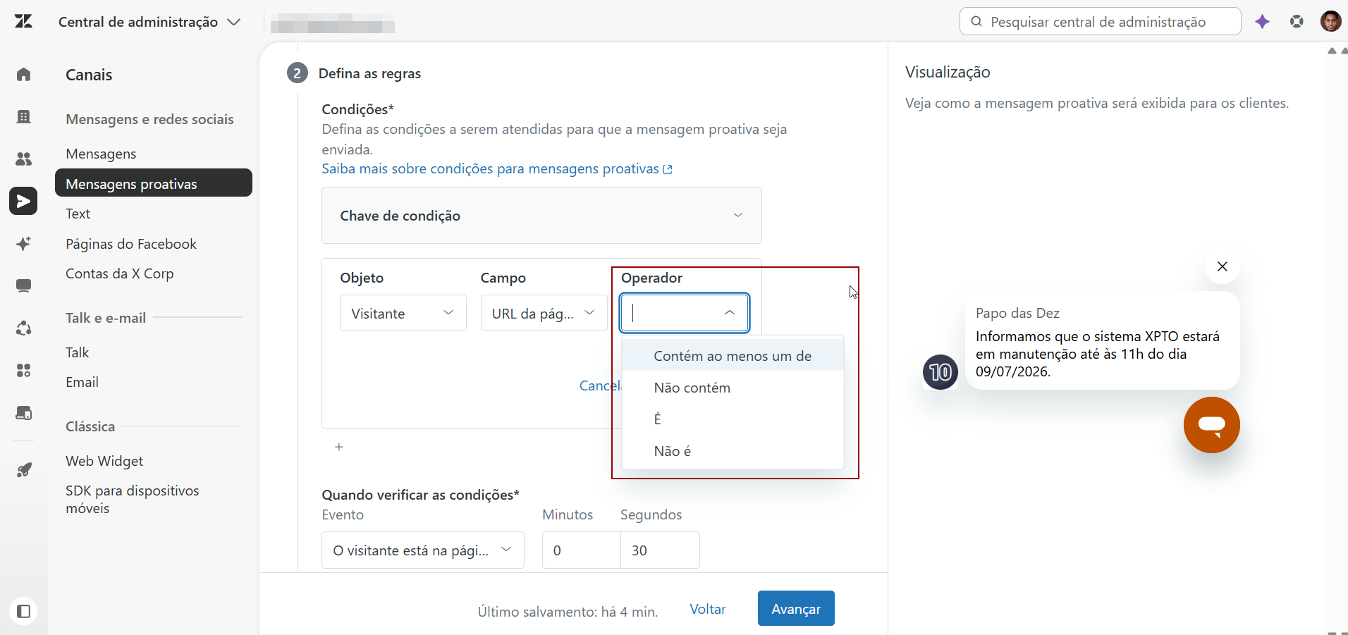
Task: Click the orange messenger launcher bubble
Action: tap(1211, 425)
